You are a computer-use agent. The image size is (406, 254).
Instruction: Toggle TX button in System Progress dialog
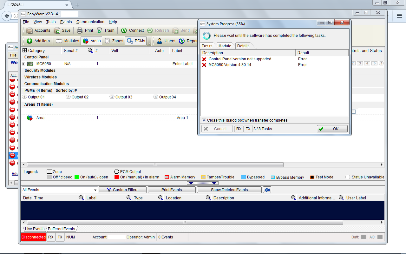[248, 129]
